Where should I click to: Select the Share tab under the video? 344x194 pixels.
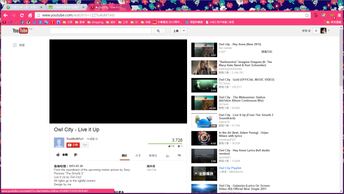pos(138,156)
